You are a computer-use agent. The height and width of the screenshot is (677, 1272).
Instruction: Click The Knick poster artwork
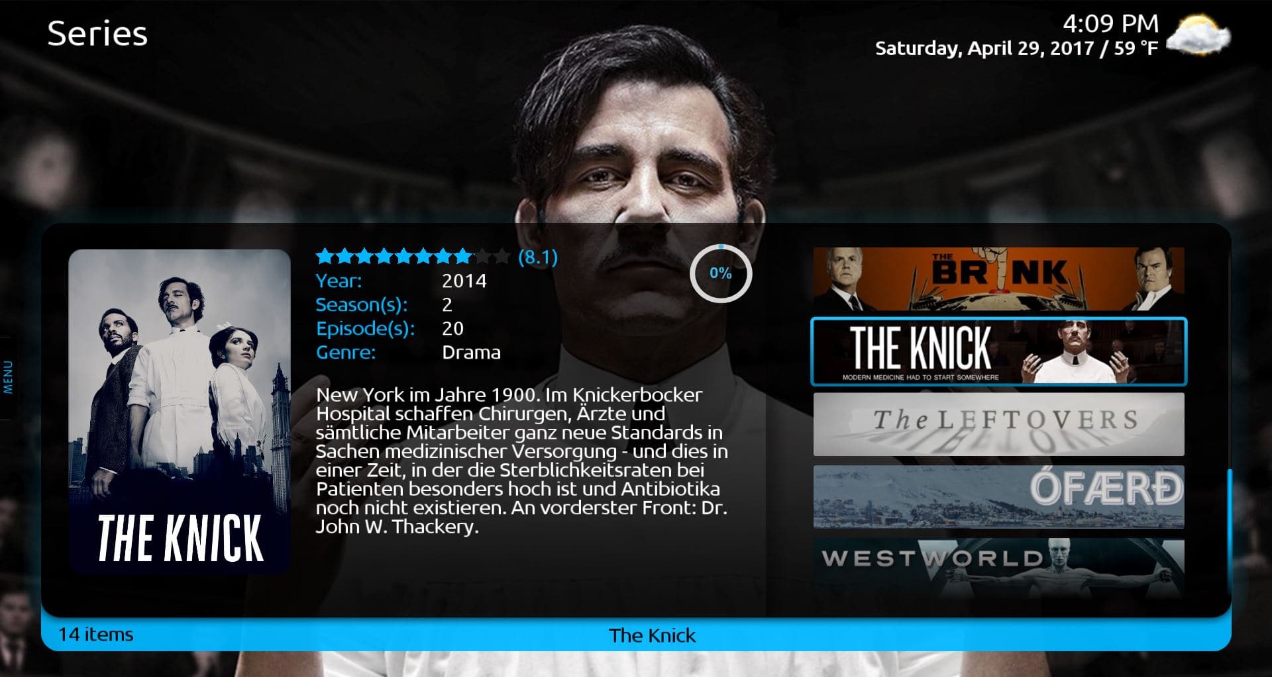pos(180,410)
